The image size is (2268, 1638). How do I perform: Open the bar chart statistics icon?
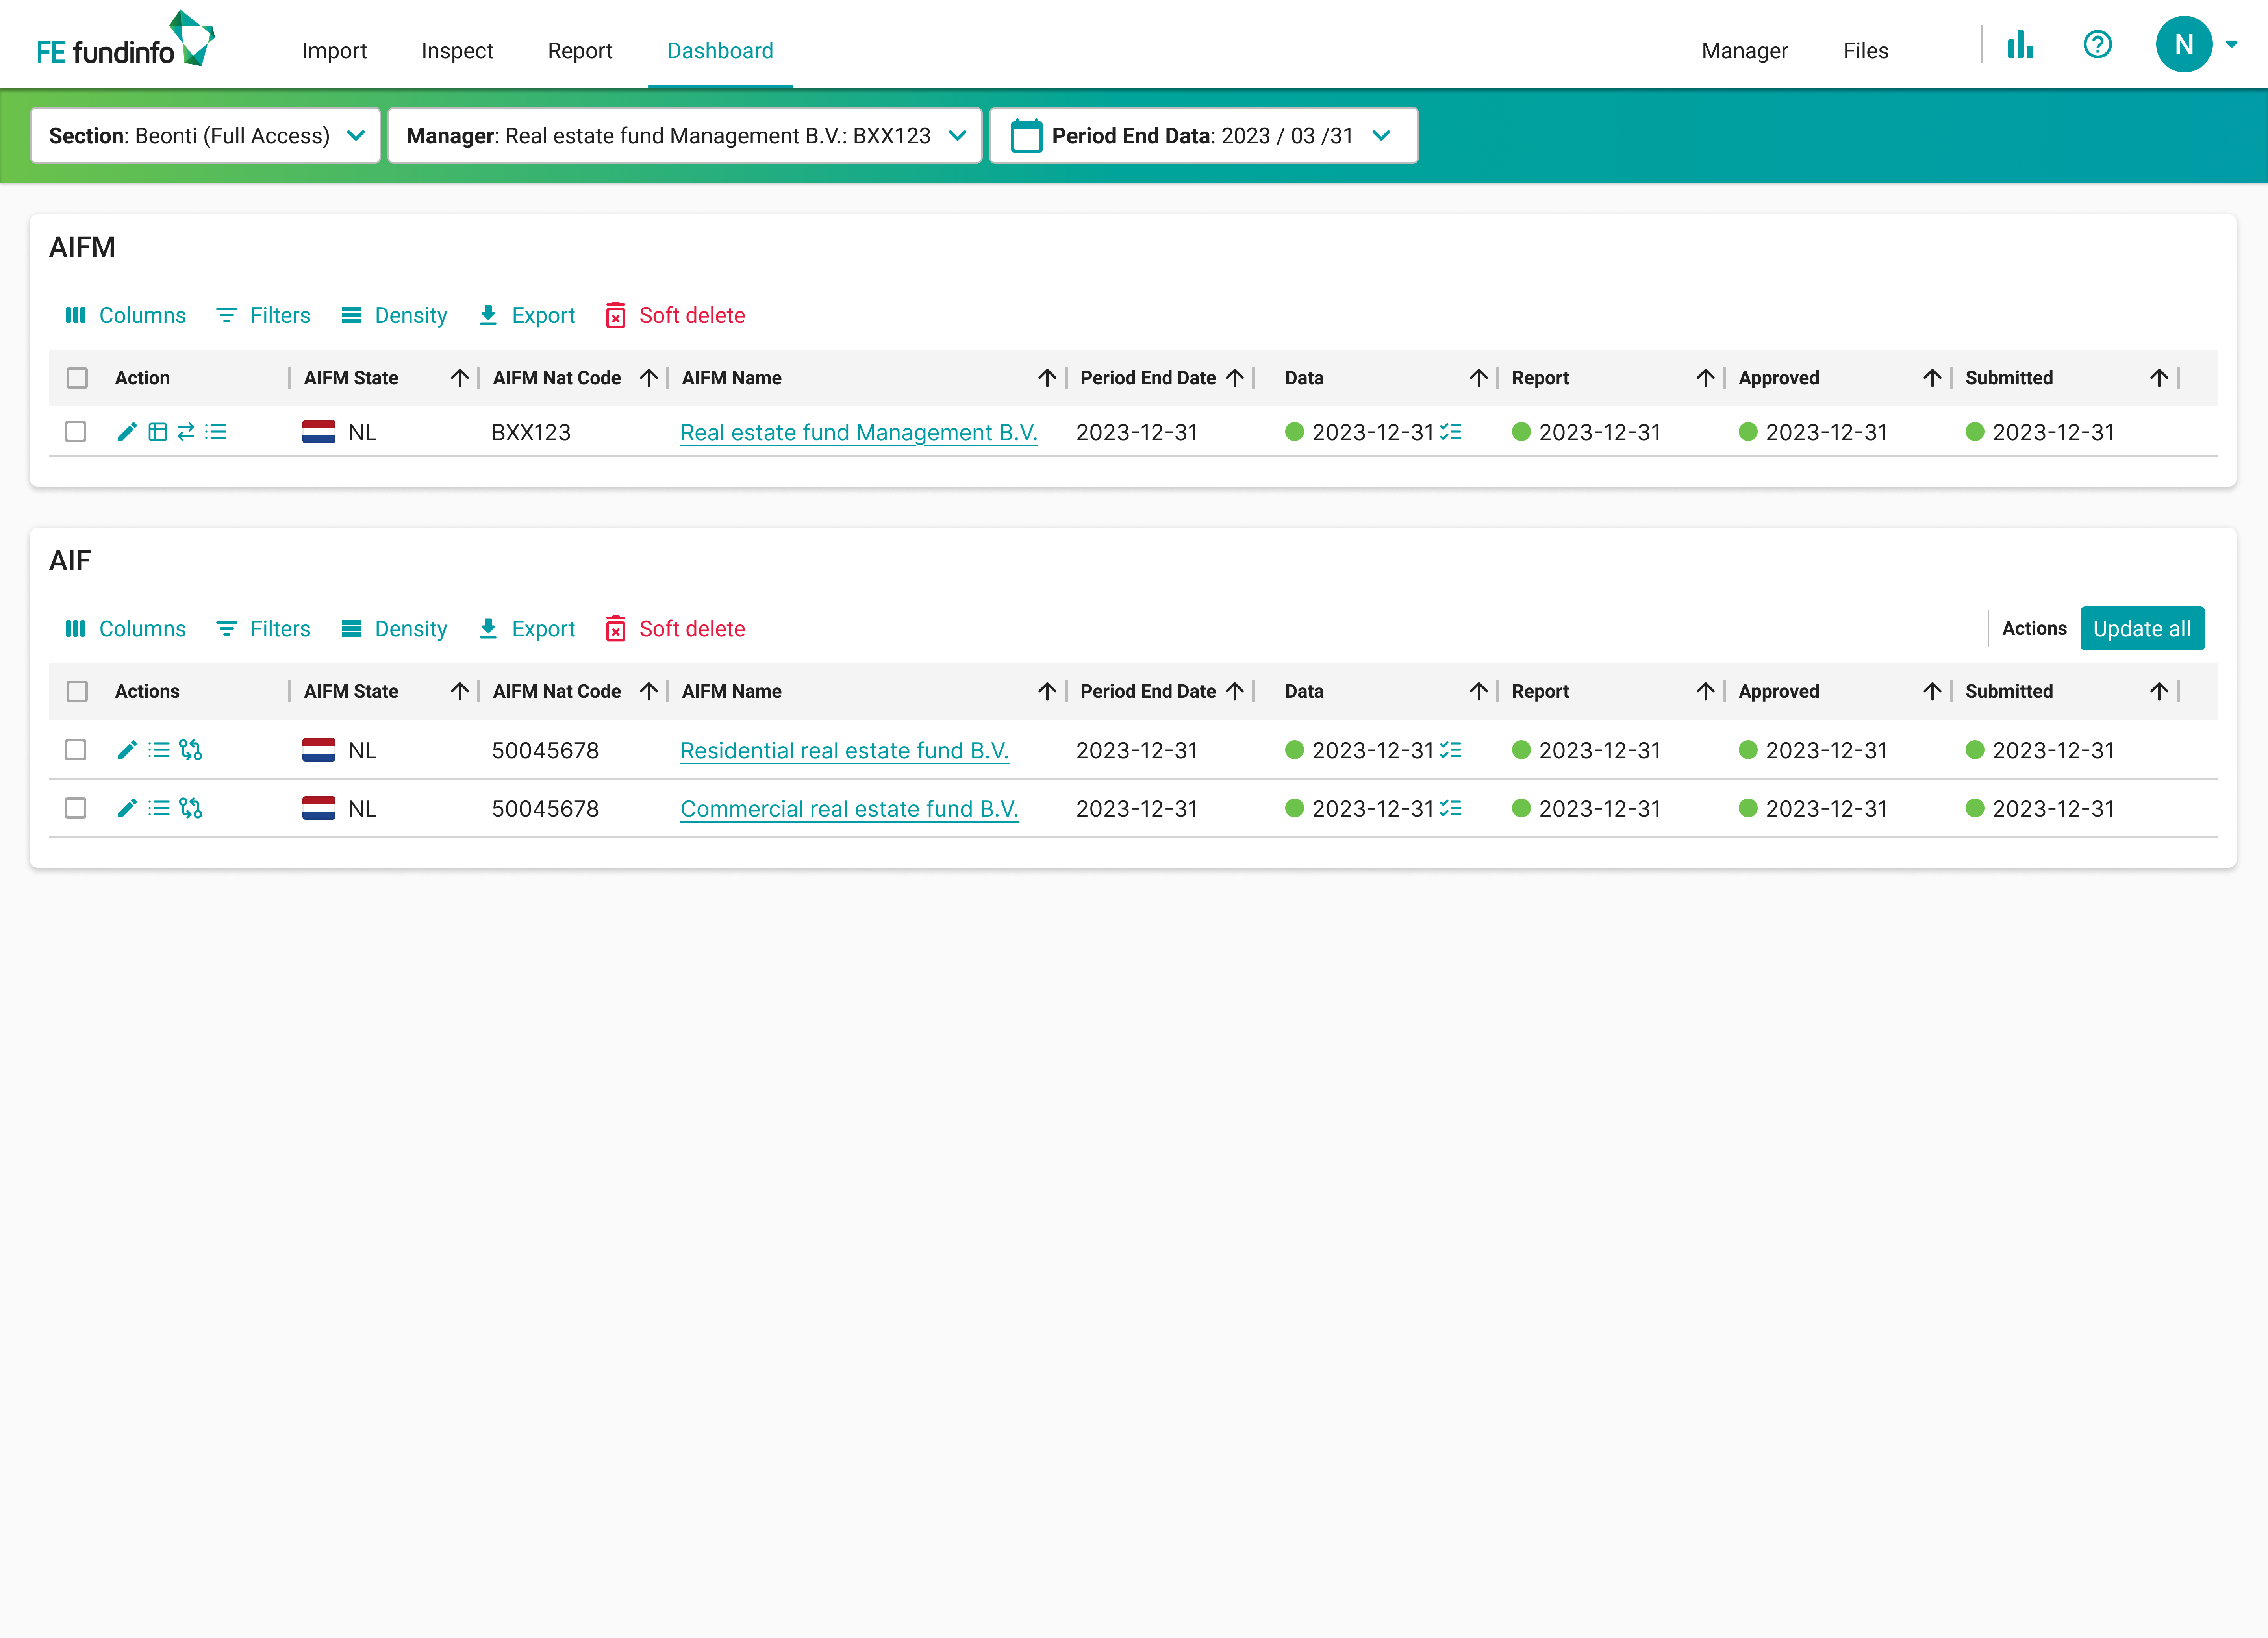coord(2020,45)
